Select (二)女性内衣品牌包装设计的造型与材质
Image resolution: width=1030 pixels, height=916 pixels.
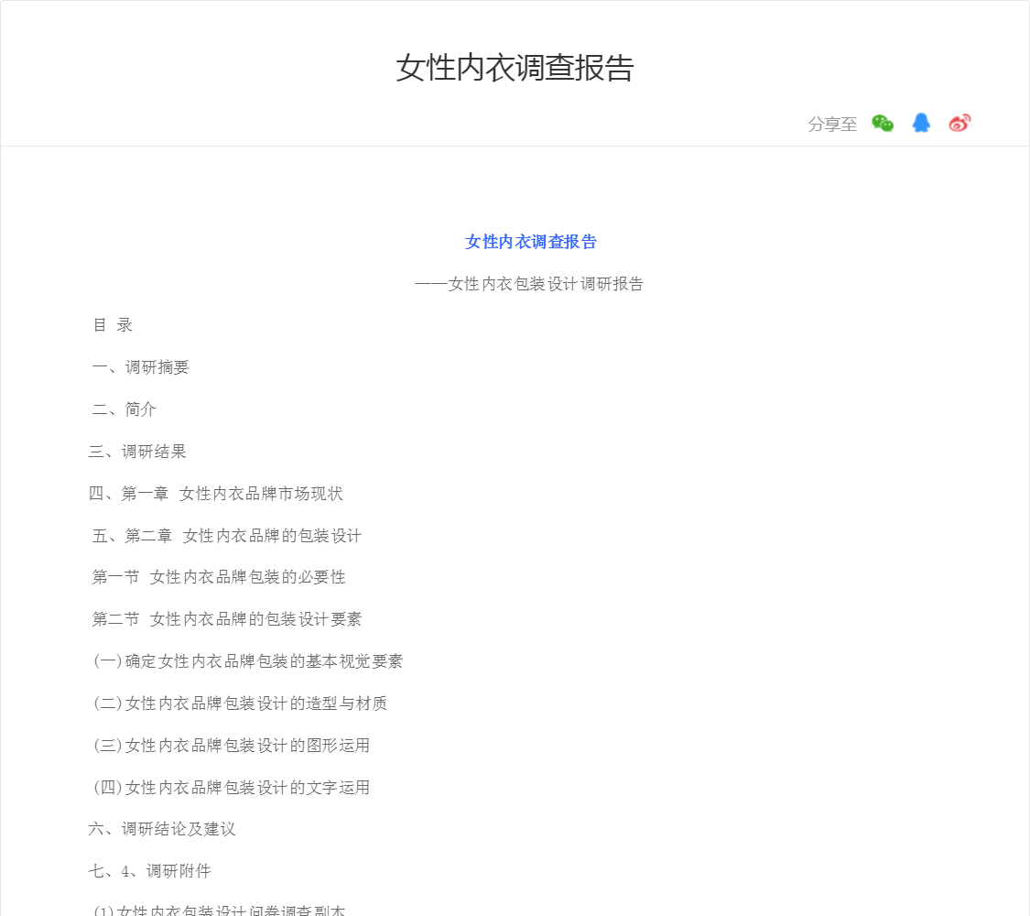click(240, 703)
